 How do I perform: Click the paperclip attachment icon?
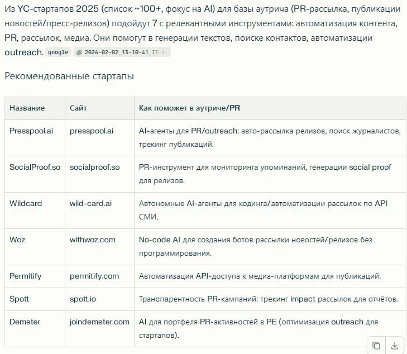[79, 52]
